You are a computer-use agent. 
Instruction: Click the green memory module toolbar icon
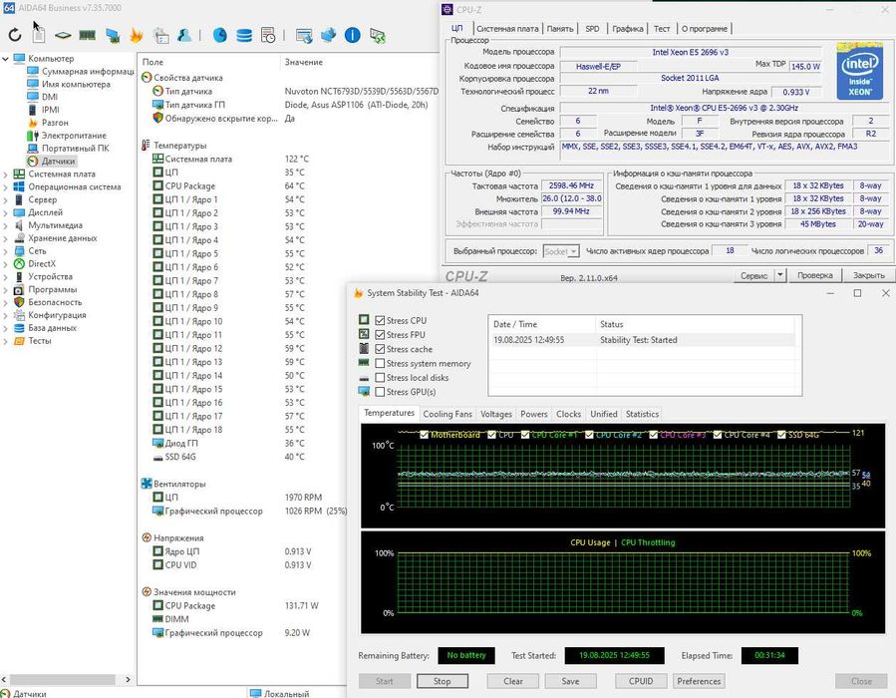(x=87, y=36)
